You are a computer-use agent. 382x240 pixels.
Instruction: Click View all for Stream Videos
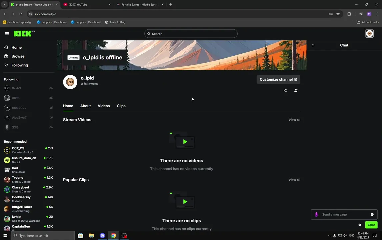[294, 120]
